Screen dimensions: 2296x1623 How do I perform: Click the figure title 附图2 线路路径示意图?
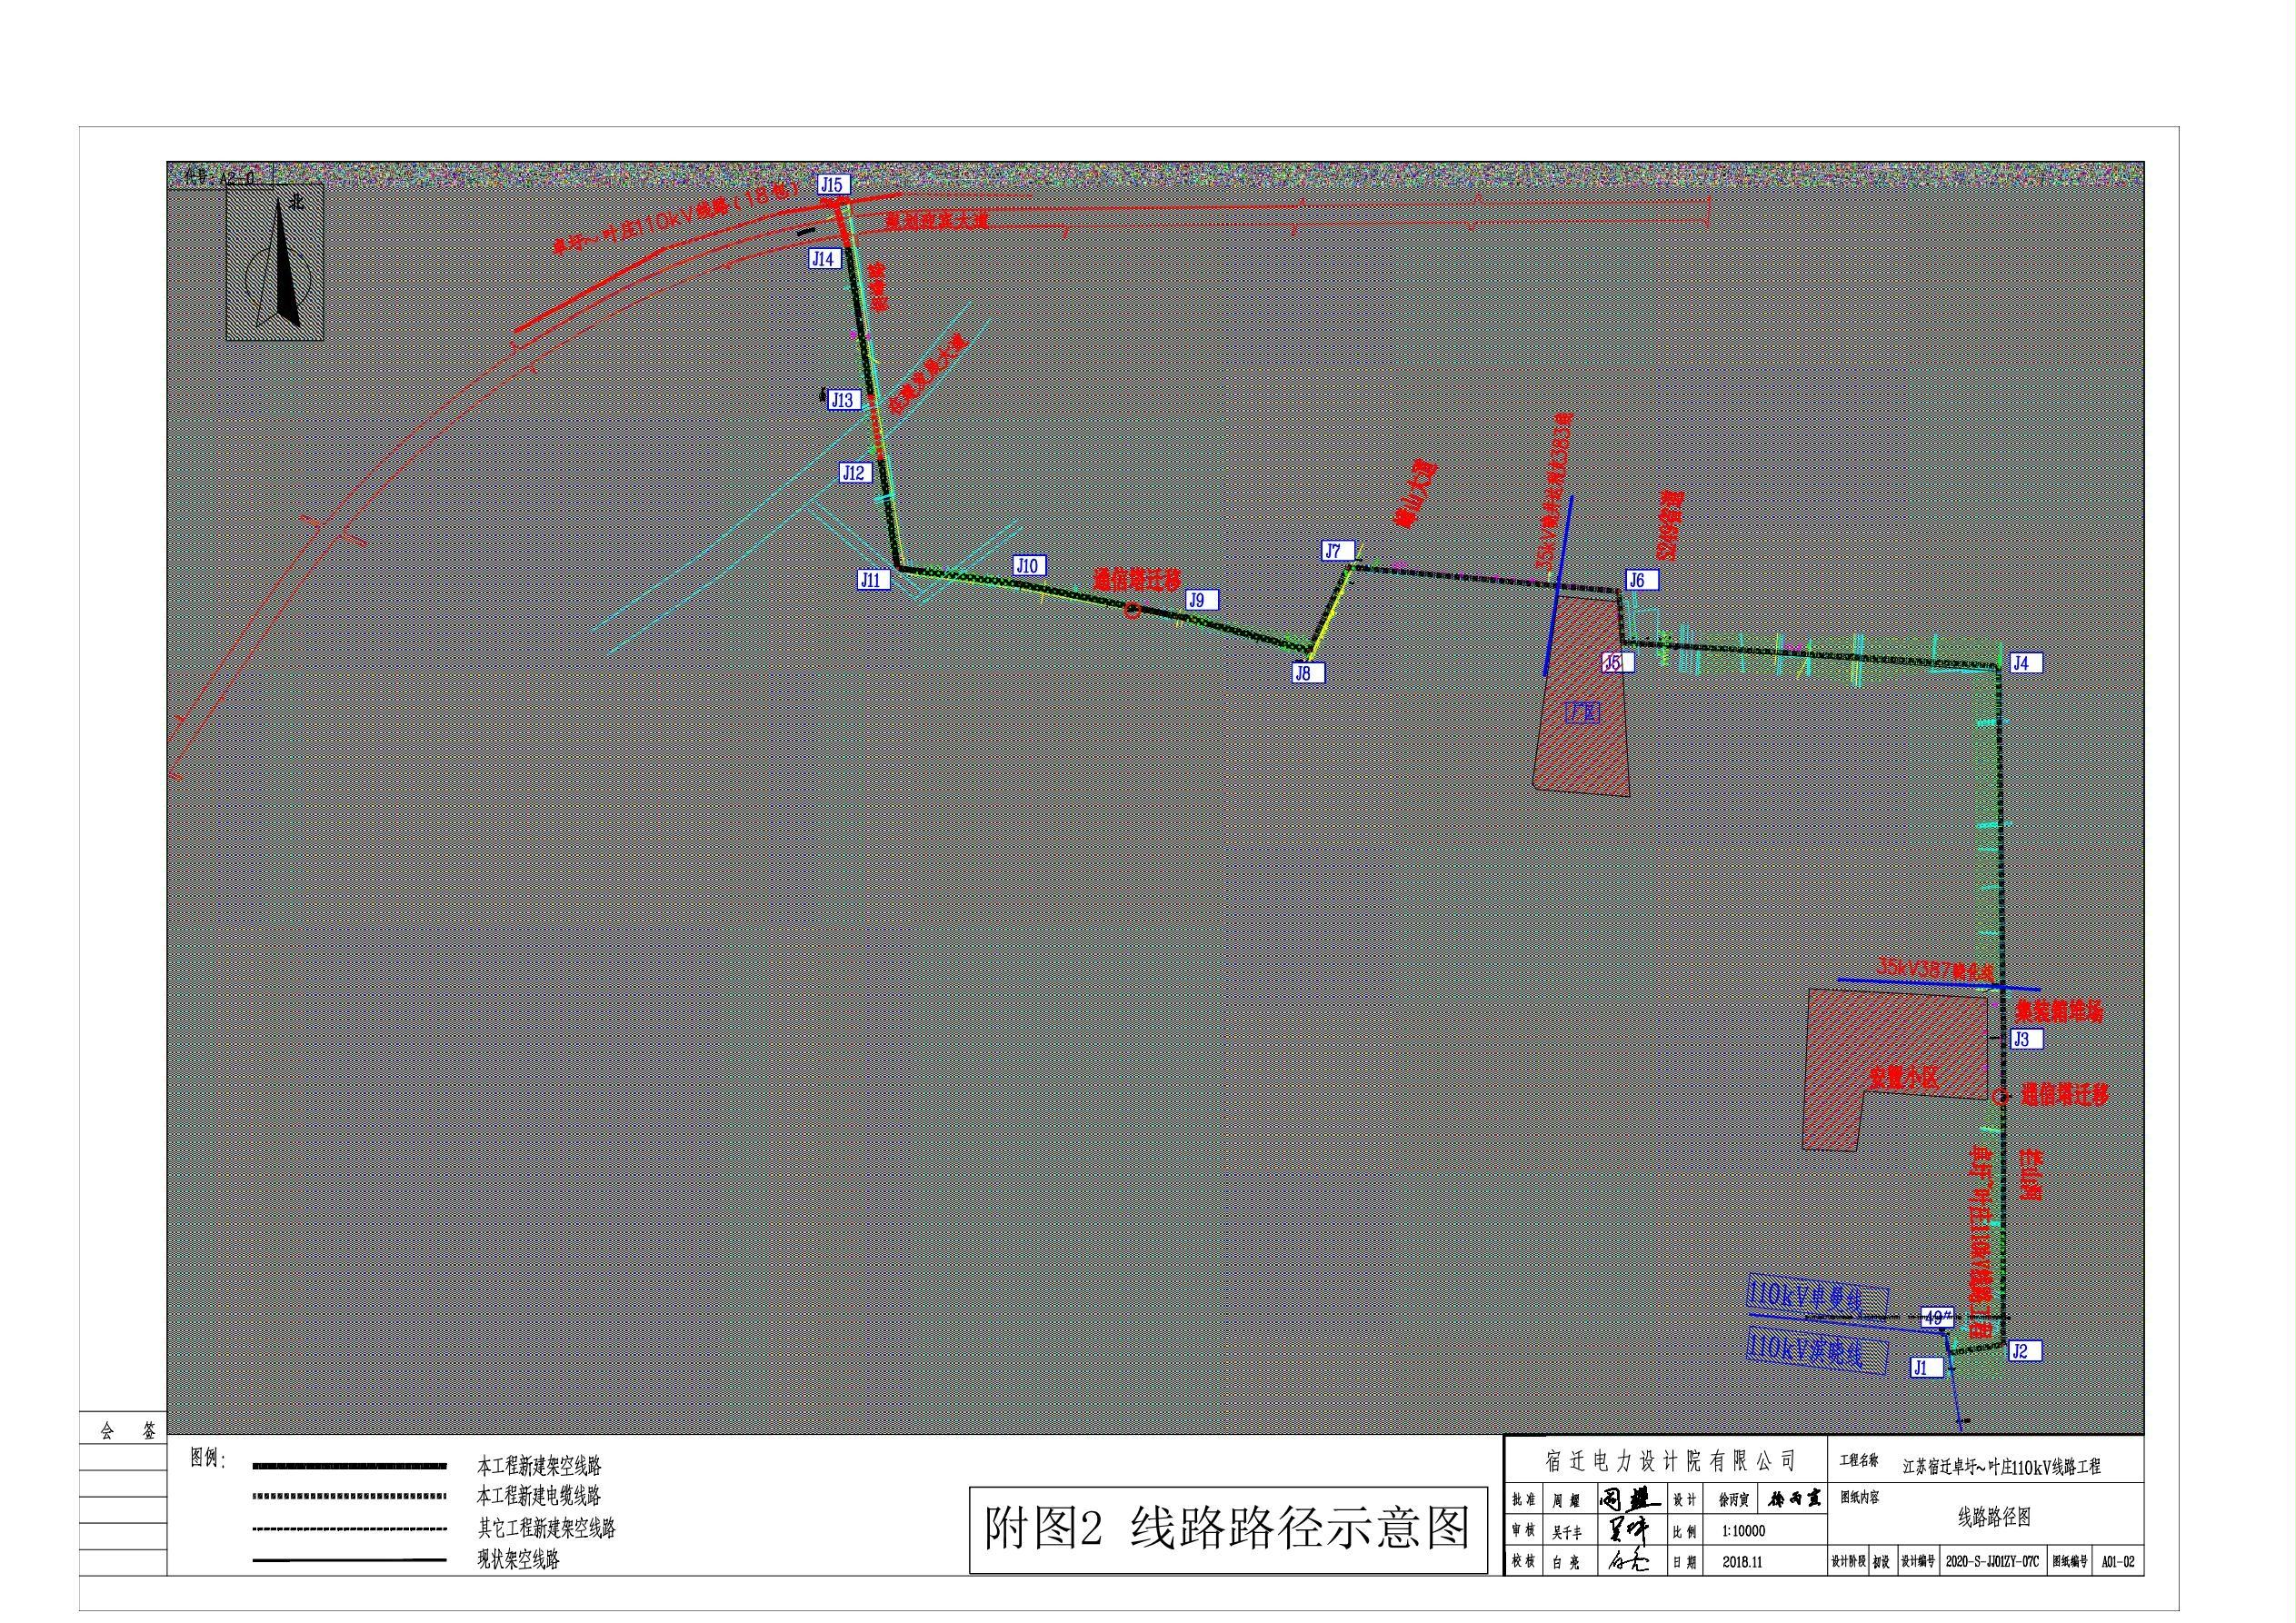[x=1227, y=1529]
